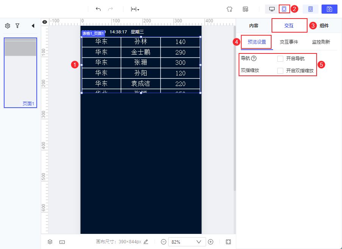This screenshot has height=249, width=342.
Task: Switch to desktop monitor layout
Action: click(x=272, y=9)
